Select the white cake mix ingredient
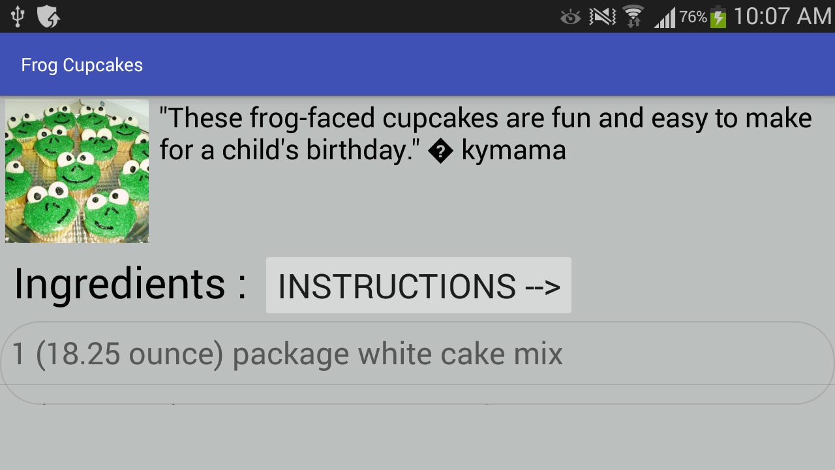 (287, 354)
